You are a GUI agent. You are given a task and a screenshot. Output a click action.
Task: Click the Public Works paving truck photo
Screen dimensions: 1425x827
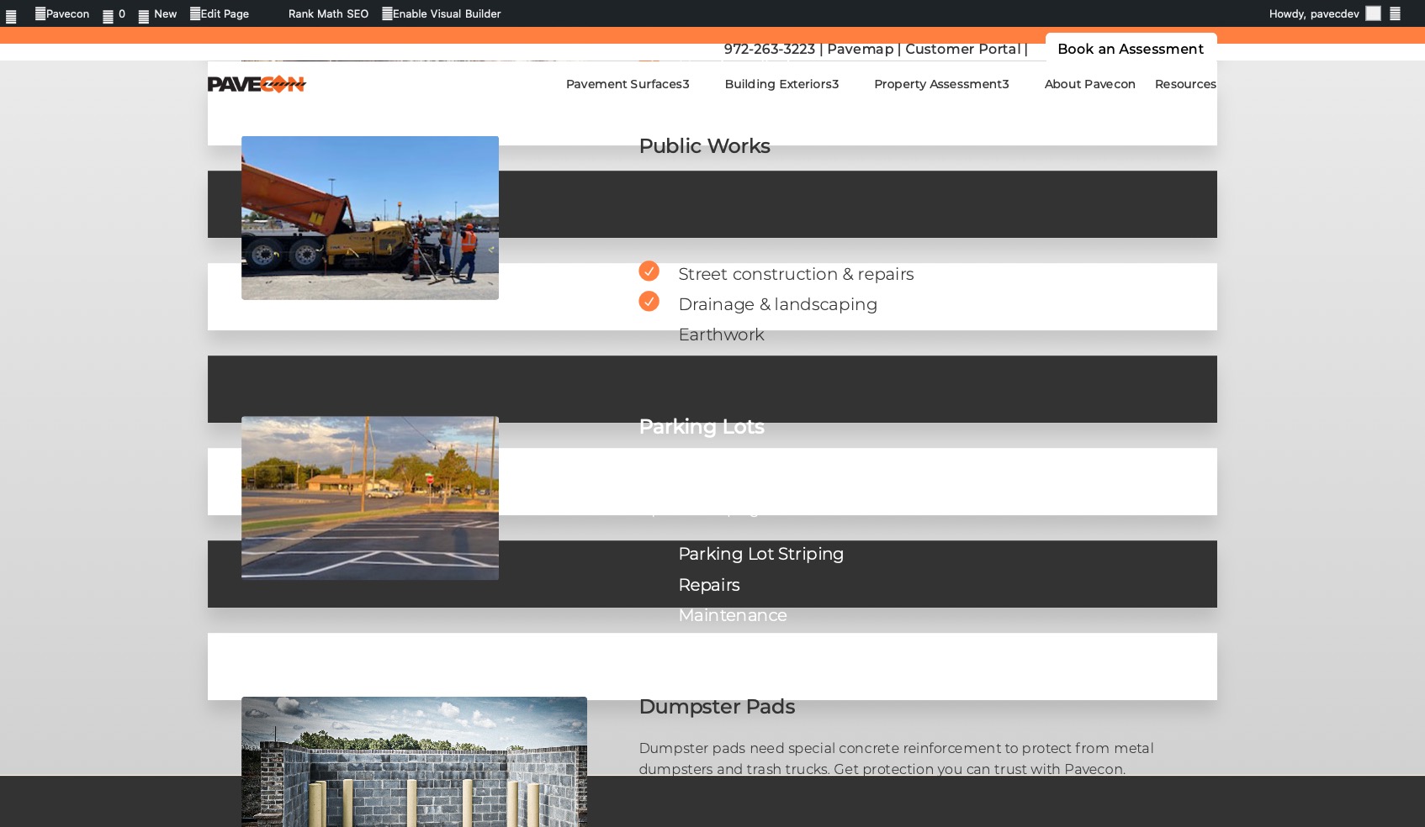coord(370,218)
